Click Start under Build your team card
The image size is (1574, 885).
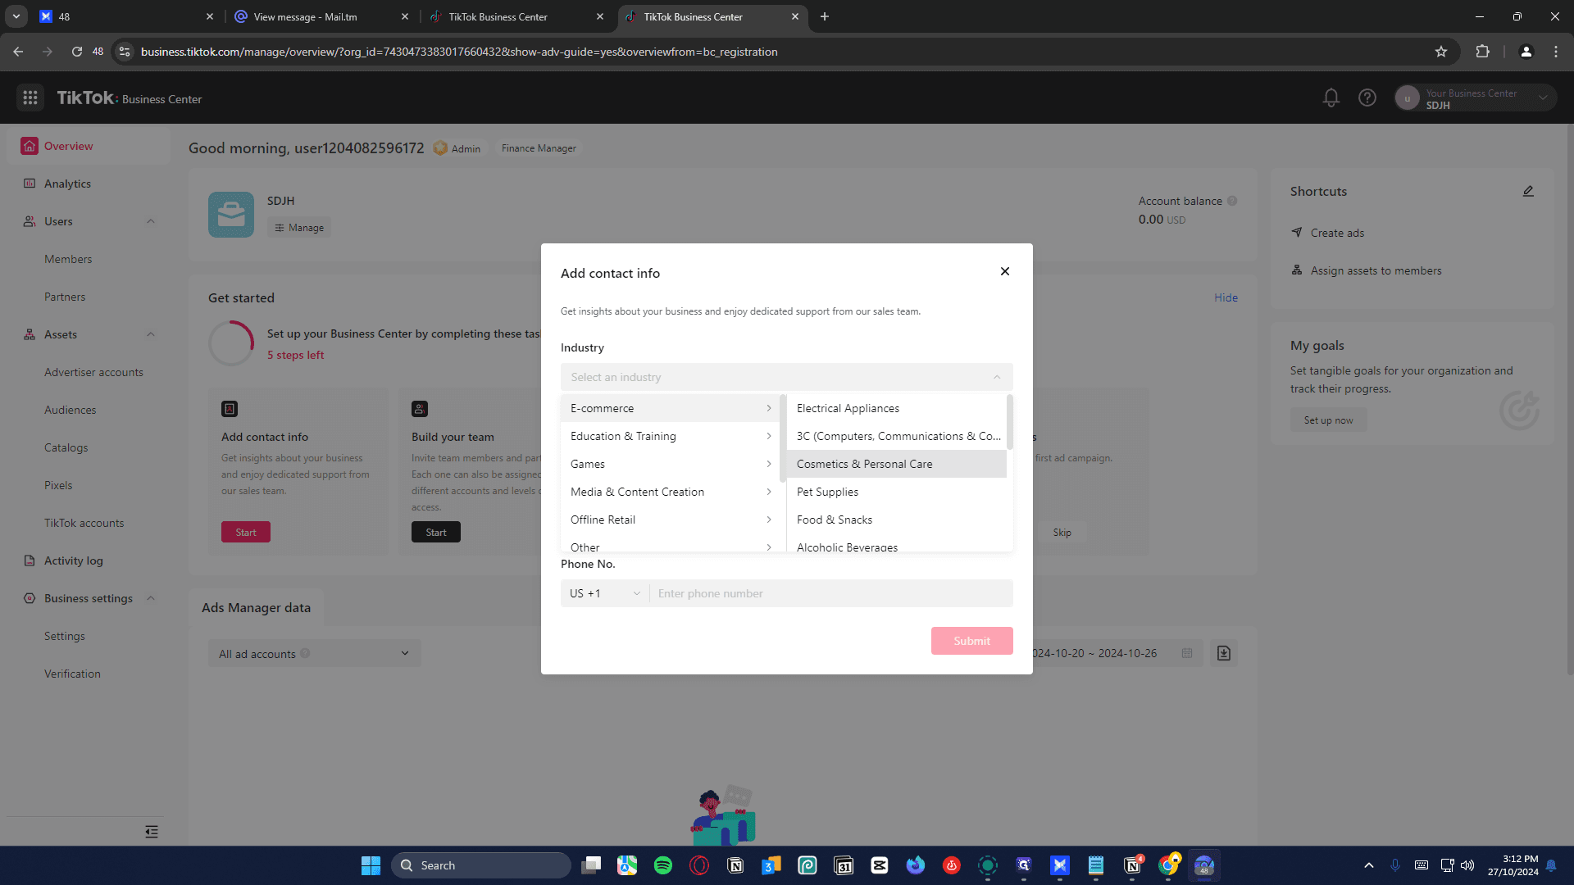[436, 532]
